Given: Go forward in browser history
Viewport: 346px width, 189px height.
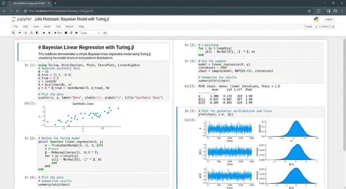Looking at the screenshot, I should (x=10, y=11).
